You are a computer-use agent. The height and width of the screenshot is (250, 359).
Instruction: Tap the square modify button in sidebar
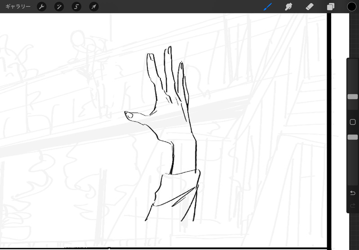pos(353,122)
